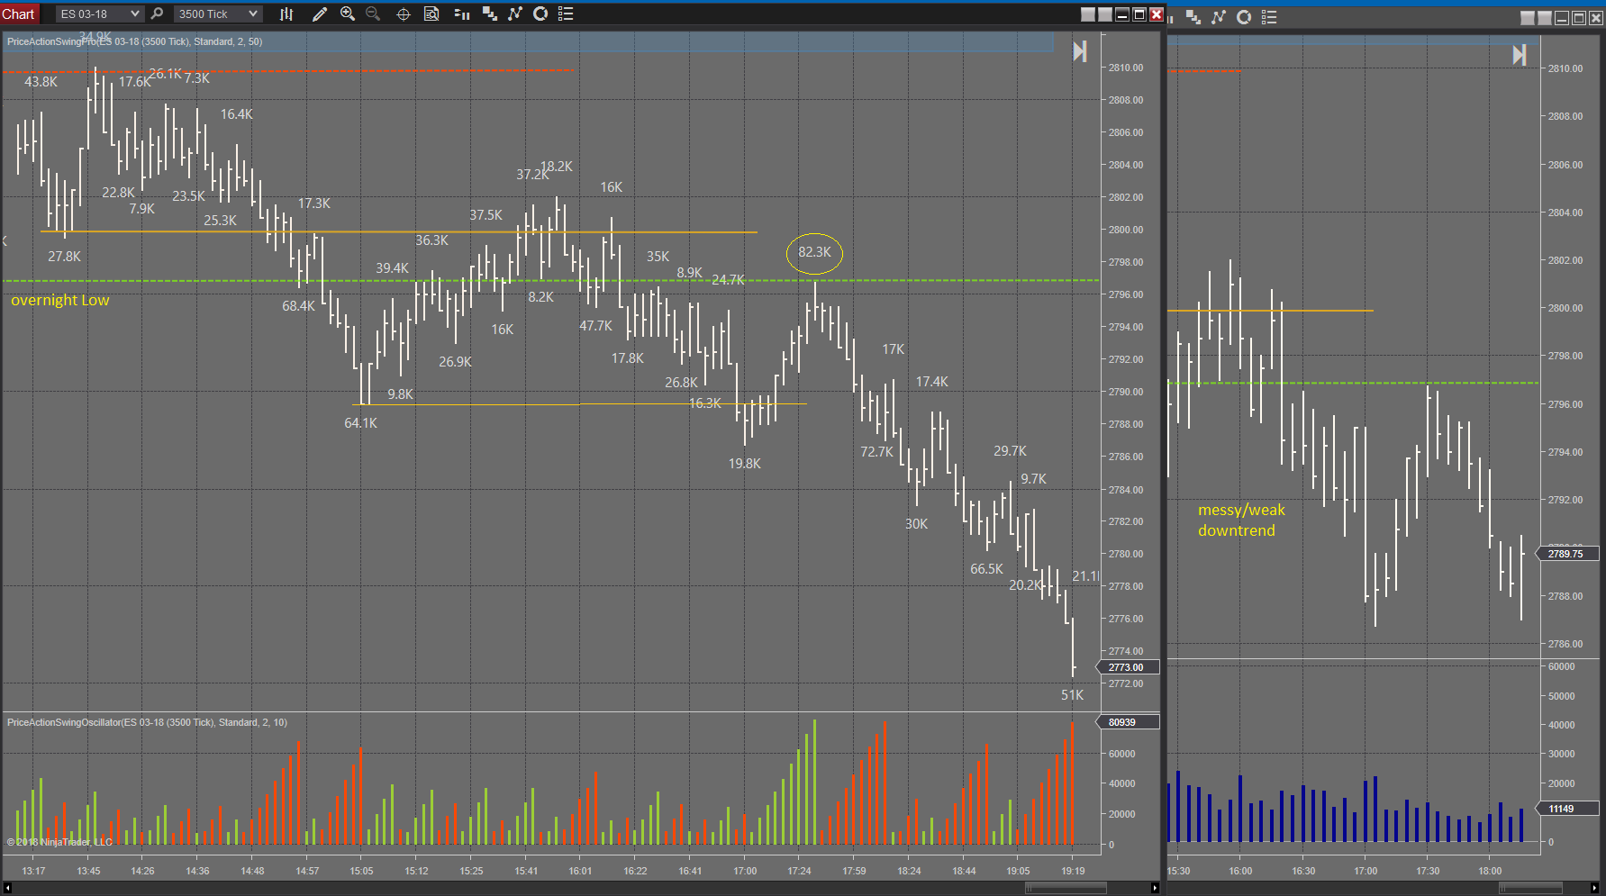
Task: Open the Data Box icon
Action: [431, 14]
